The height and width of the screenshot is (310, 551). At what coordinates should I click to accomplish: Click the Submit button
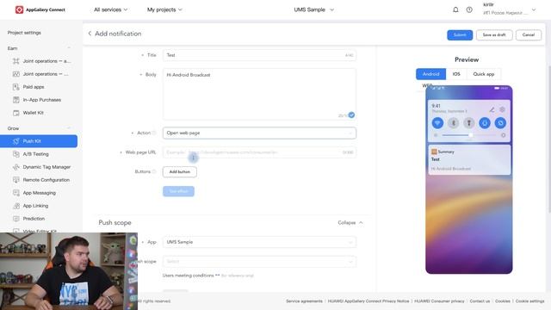[x=460, y=34]
